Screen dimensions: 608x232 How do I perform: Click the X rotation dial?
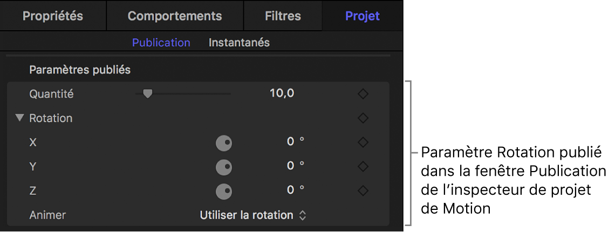223,143
